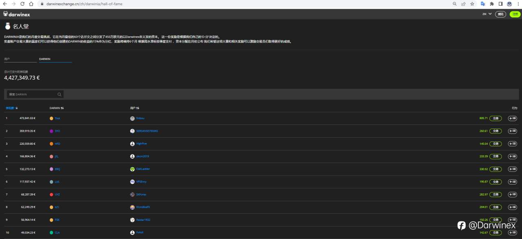Screen dimensions: 522x239
Task: Click the 交易 button in the SYO row
Action: pos(495,131)
